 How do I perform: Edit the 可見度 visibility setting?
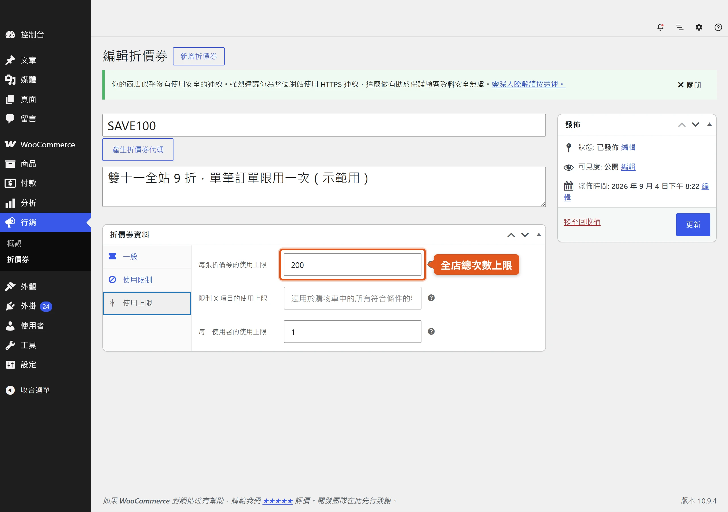coord(628,167)
